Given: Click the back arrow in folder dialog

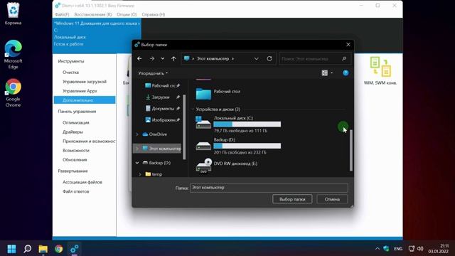Looking at the screenshot, I should (139, 58).
